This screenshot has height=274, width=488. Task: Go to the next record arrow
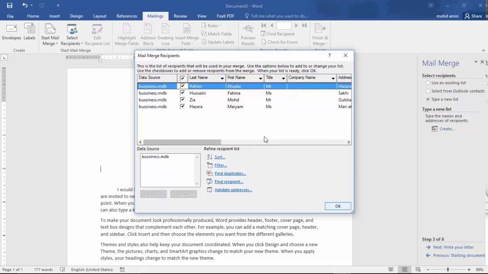[x=296, y=25]
